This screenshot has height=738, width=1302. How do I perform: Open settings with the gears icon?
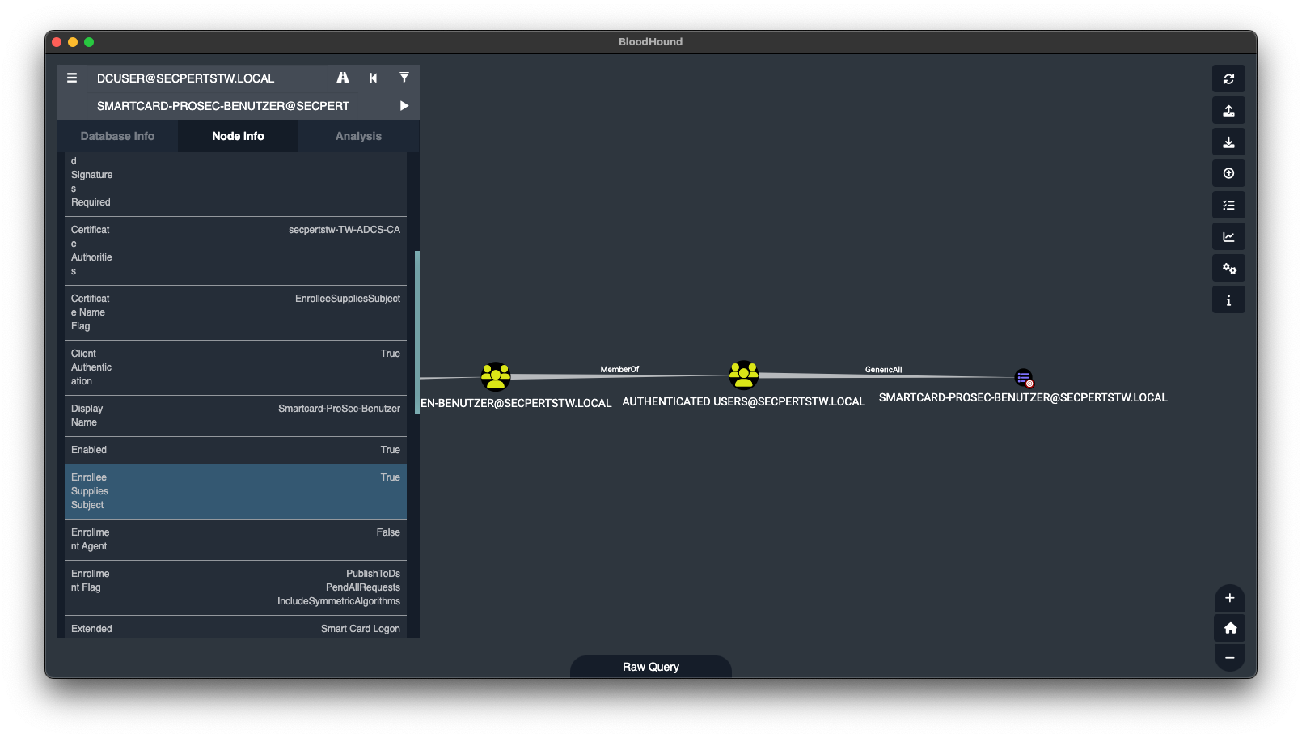click(1228, 268)
